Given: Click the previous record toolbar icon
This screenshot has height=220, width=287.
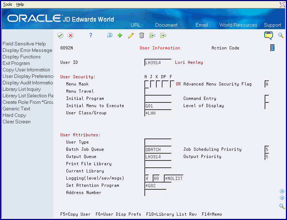Looking at the screenshot, I should click(152, 35).
